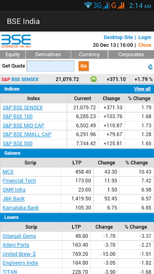Open the J&K Bank scrip link
The height and width of the screenshot is (274, 154).
14,199
